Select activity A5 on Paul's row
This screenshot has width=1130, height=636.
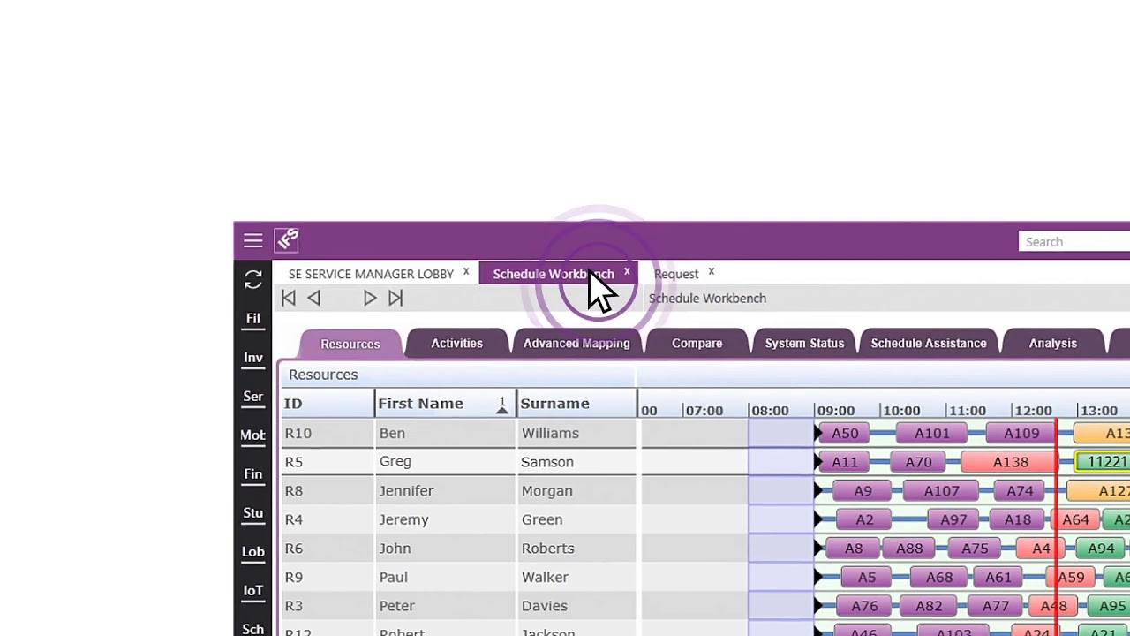(867, 578)
